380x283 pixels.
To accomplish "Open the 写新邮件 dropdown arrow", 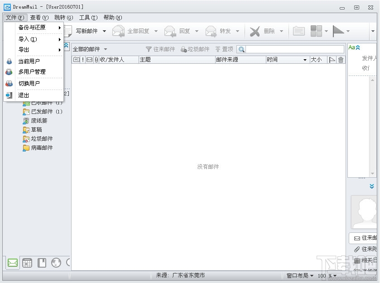I will (x=105, y=31).
